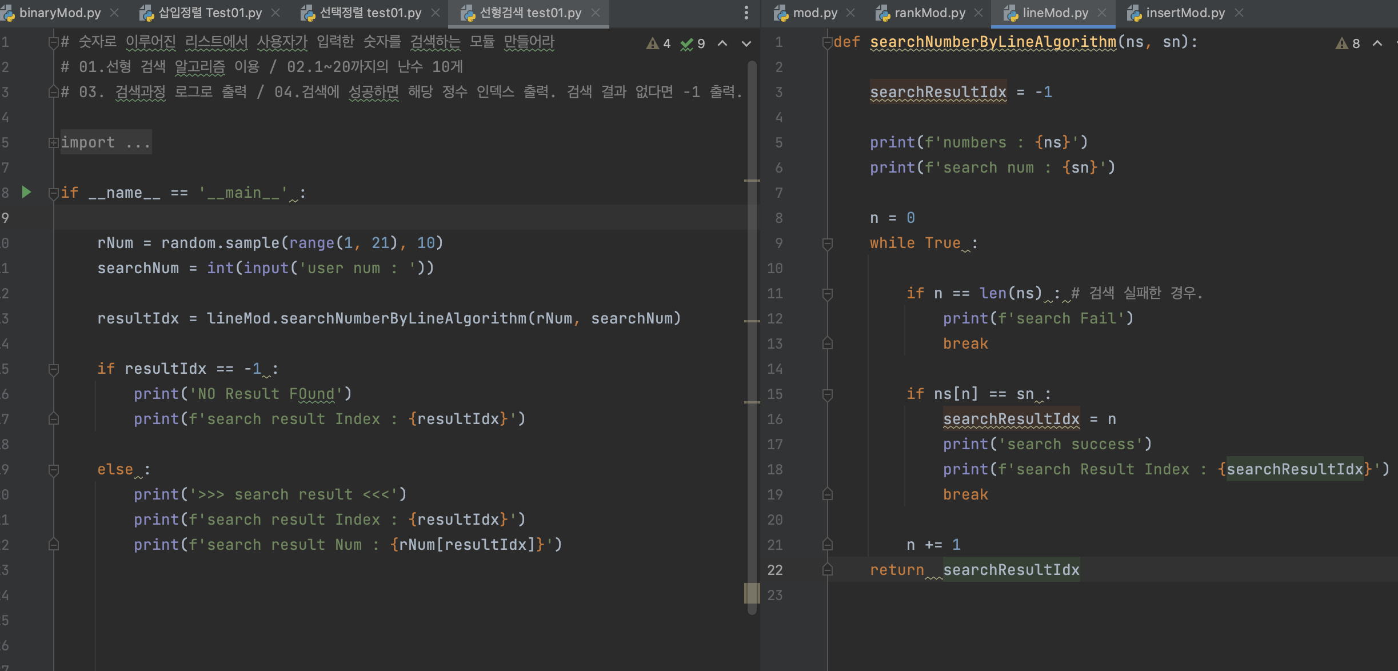1398x671 pixels.
Task: Close the insertMod.py tab
Action: point(1239,13)
